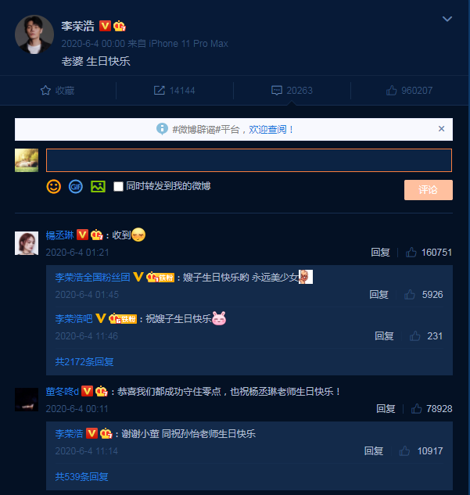
Task: Add post to favorites with 收藏
Action: click(57, 91)
